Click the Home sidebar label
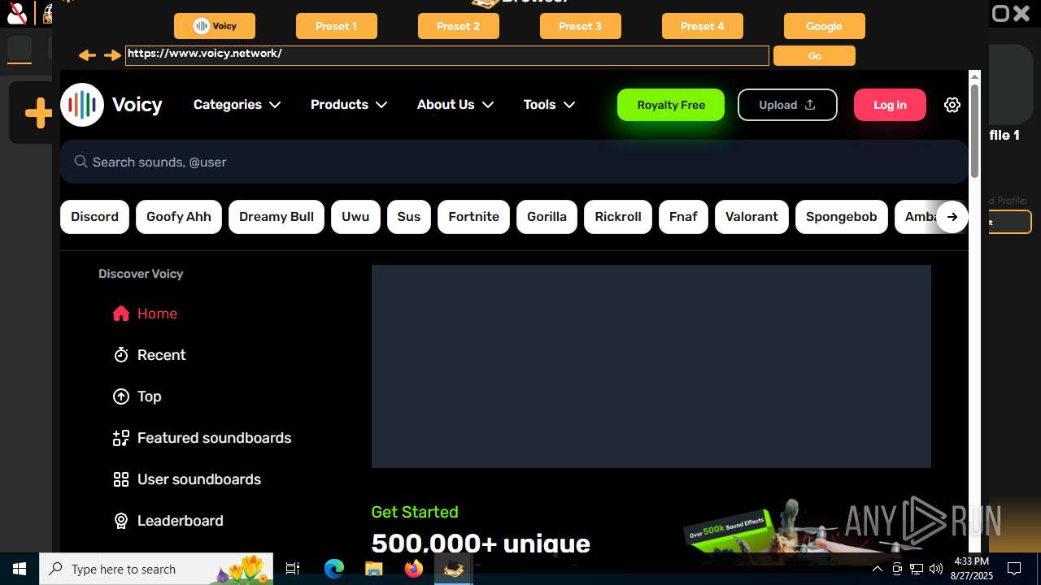This screenshot has width=1041, height=585. pos(157,314)
